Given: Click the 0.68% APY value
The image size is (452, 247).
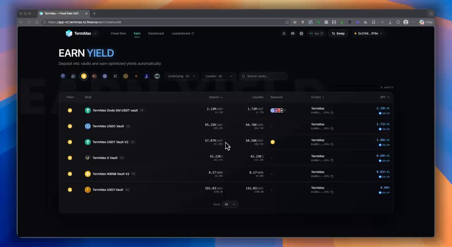Looking at the screenshot, I should pos(381,156).
